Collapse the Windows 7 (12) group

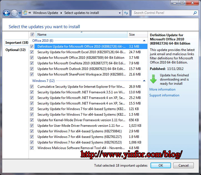tap(144, 81)
